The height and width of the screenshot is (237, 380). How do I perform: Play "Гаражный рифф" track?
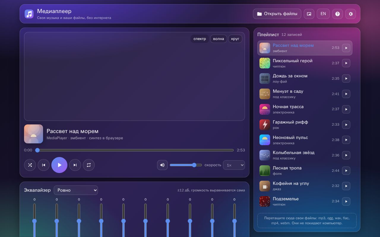click(346, 125)
